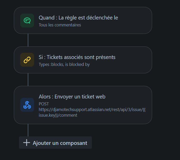Click the Types :blocks, is blocked by text
Image resolution: width=180 pixels, height=160 pixels.
point(64,64)
